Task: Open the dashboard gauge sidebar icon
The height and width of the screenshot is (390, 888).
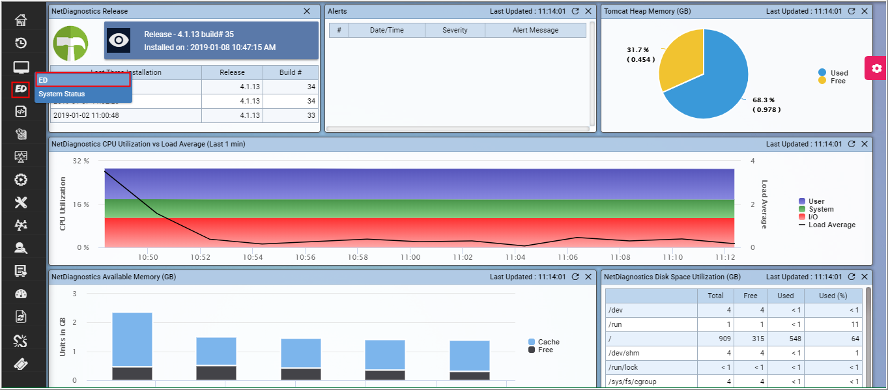Action: 21,293
